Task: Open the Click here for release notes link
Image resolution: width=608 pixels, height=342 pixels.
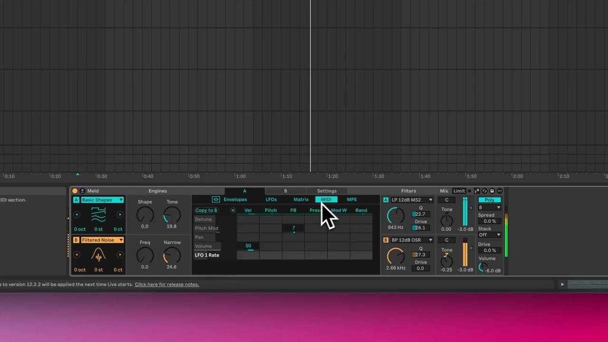Action: [x=167, y=285]
